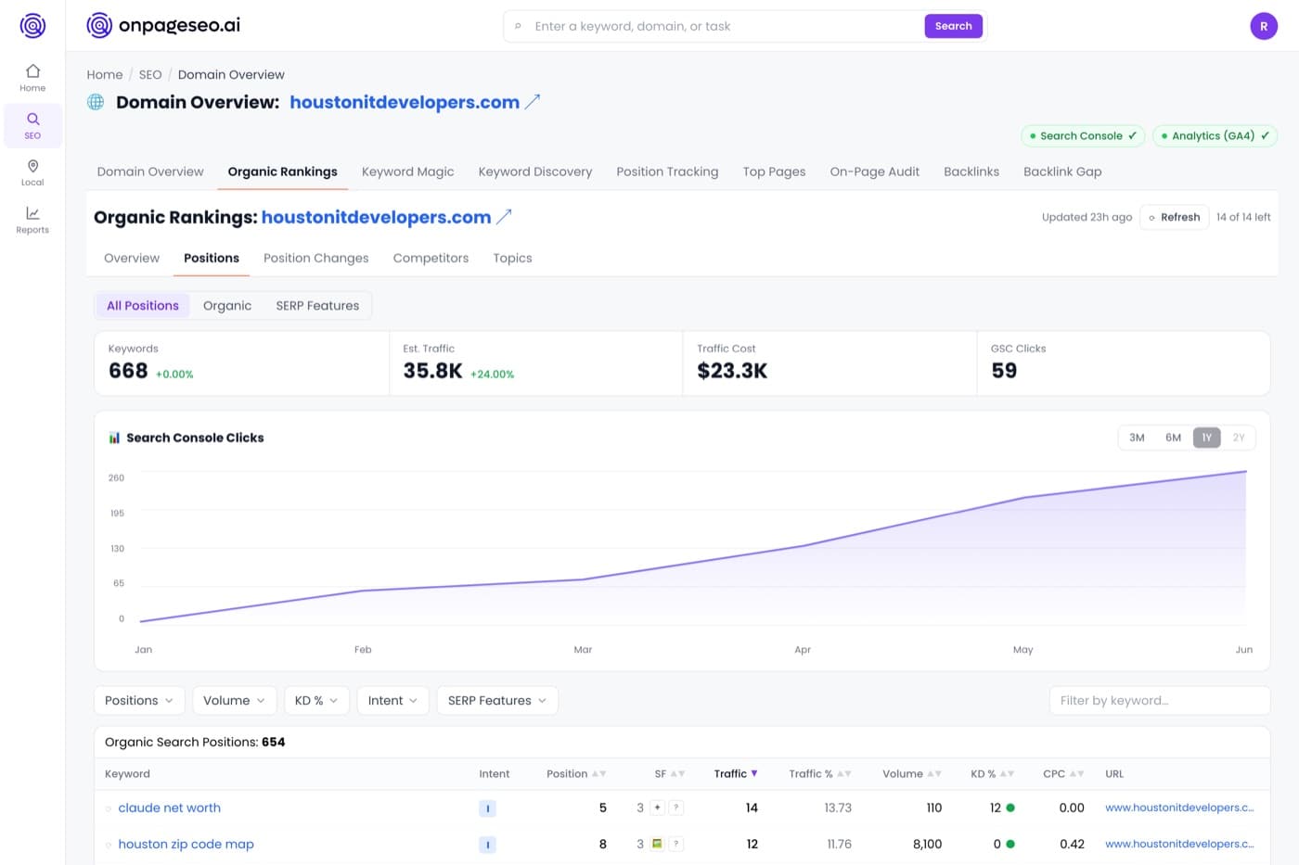This screenshot has height=865, width=1299.
Task: Click the globe icon beside Domain Overview title
Action: [x=96, y=102]
